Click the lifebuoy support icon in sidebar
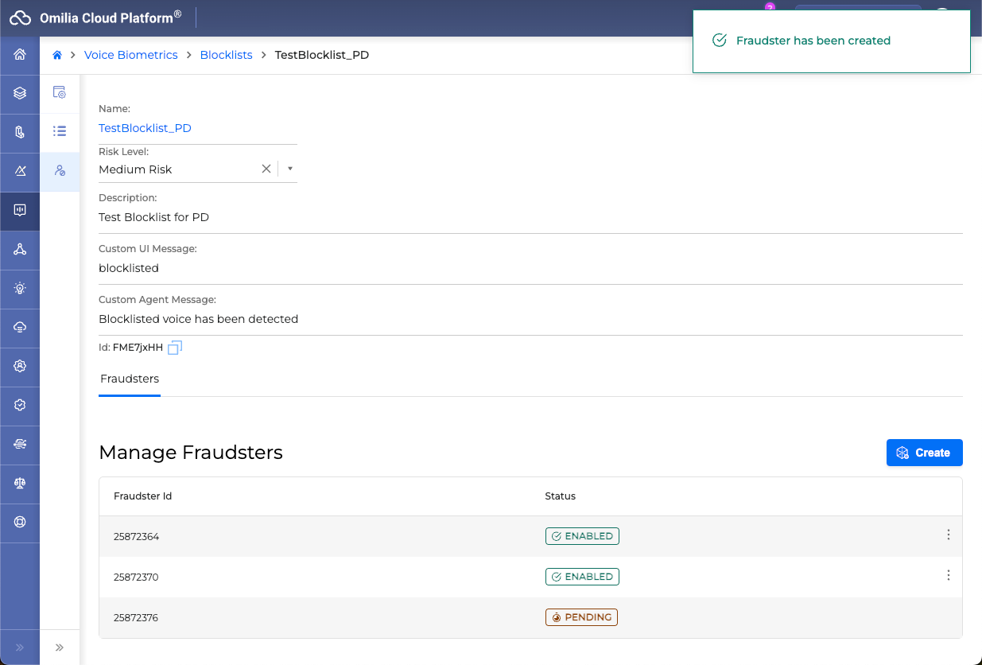982x665 pixels. click(20, 523)
